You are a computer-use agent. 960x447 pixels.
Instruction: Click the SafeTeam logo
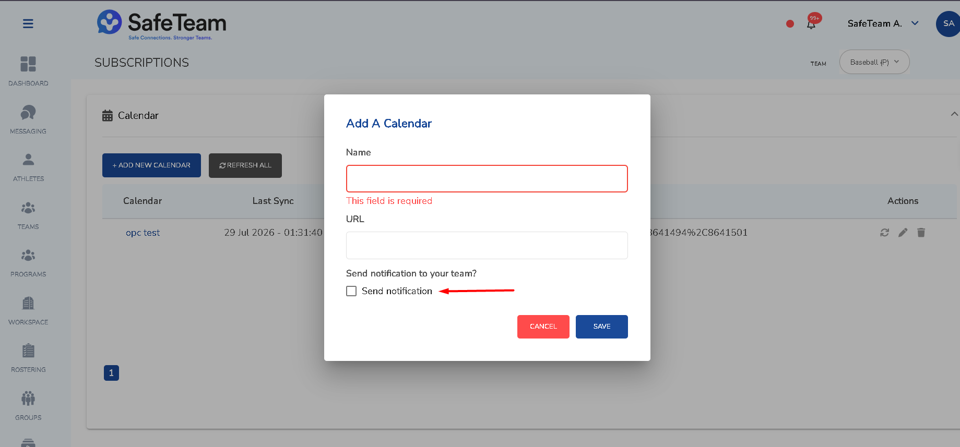tap(162, 25)
